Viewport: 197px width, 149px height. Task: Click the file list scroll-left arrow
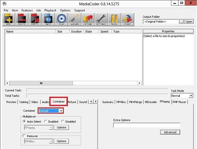[x=7, y=83]
